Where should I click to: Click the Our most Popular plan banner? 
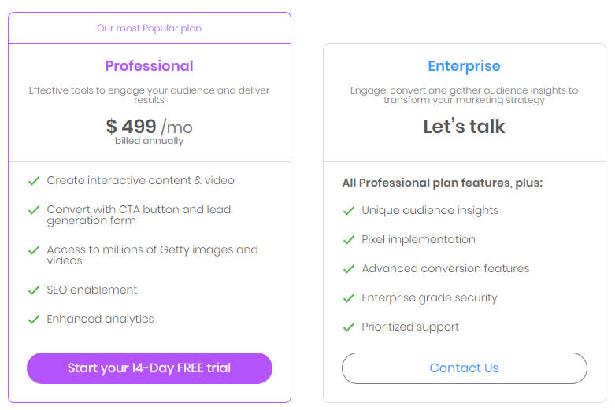(150, 28)
